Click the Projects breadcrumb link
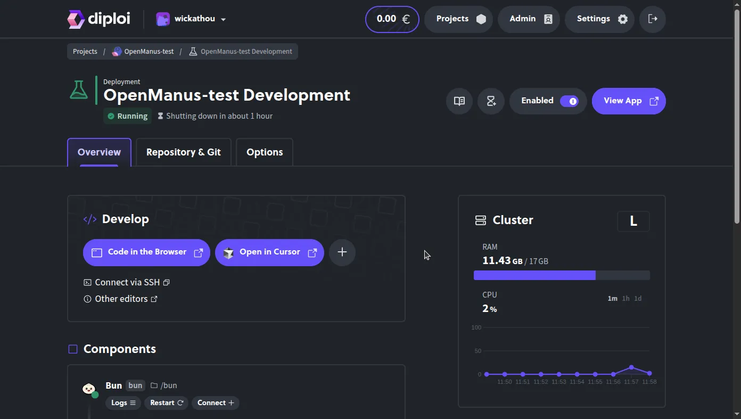The width and height of the screenshot is (741, 419). pos(85,51)
